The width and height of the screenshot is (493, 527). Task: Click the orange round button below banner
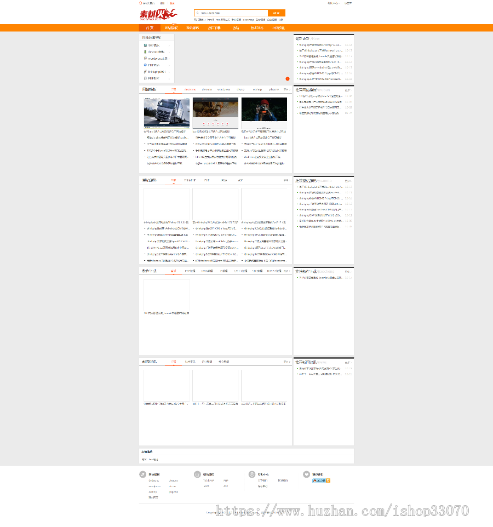point(288,79)
